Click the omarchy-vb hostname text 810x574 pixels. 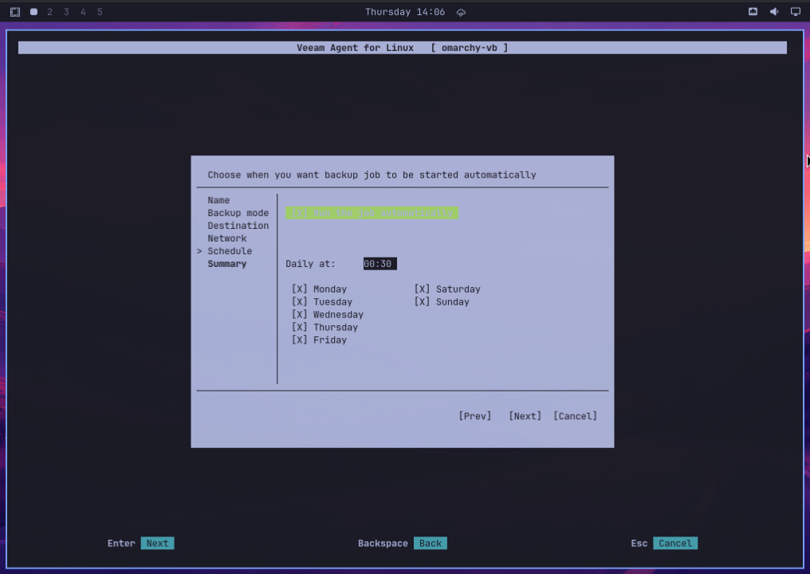pyautogui.click(x=469, y=48)
